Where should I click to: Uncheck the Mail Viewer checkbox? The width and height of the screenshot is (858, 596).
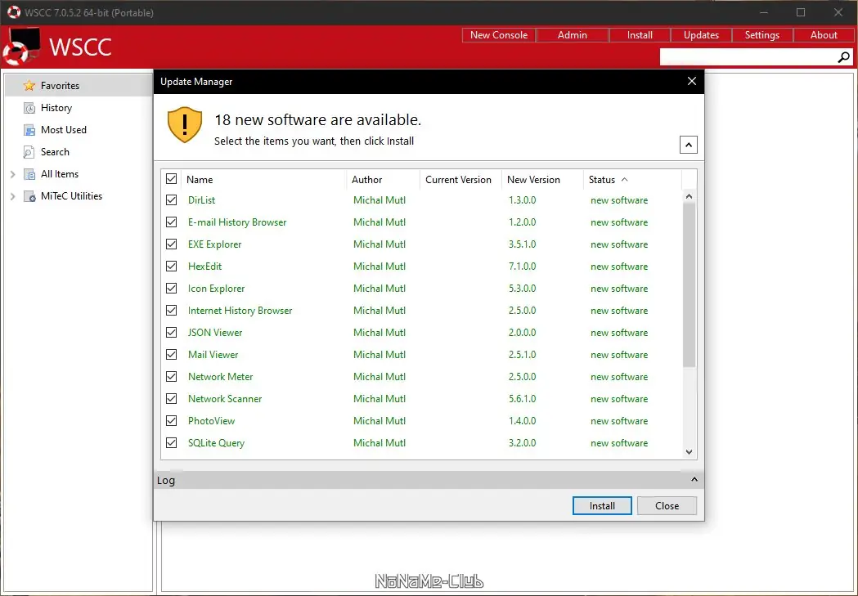point(171,354)
